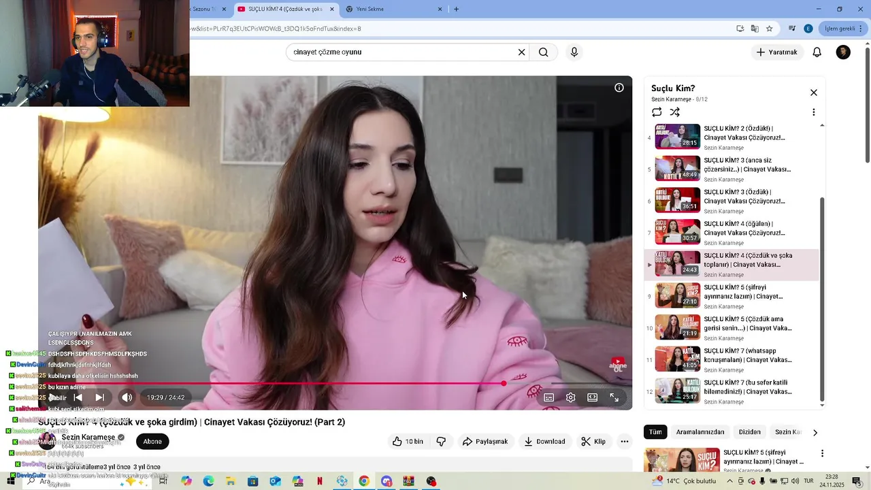The height and width of the screenshot is (490, 871).
Task: Open File Explorer from taskbar
Action: pos(231,481)
